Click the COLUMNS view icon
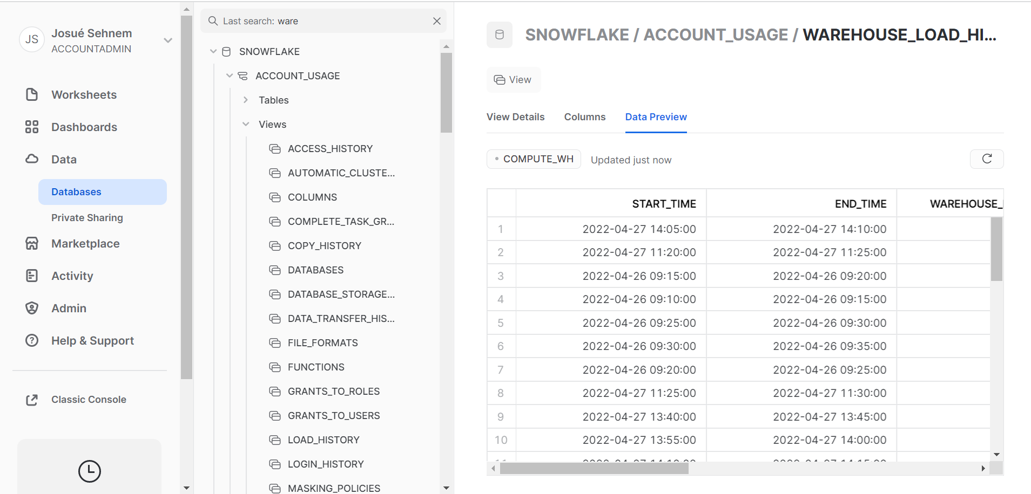 pyautogui.click(x=275, y=197)
